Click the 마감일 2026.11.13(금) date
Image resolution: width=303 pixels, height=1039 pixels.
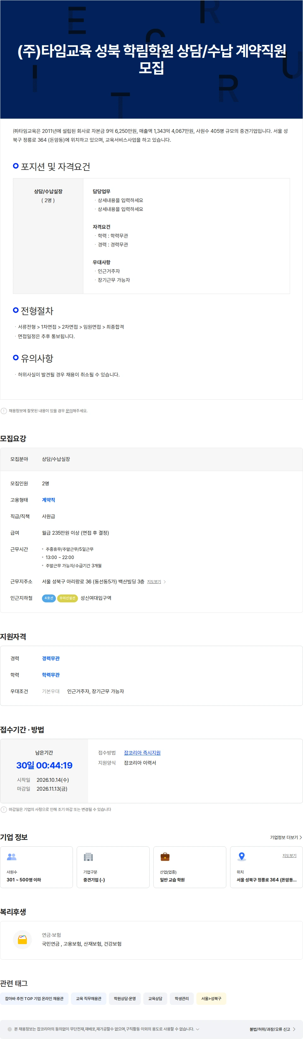(52, 788)
